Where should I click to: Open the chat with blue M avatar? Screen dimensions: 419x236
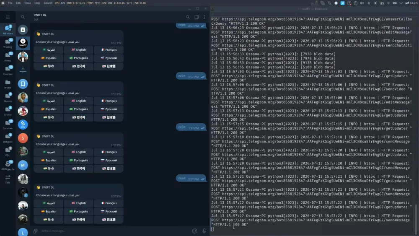23,165
